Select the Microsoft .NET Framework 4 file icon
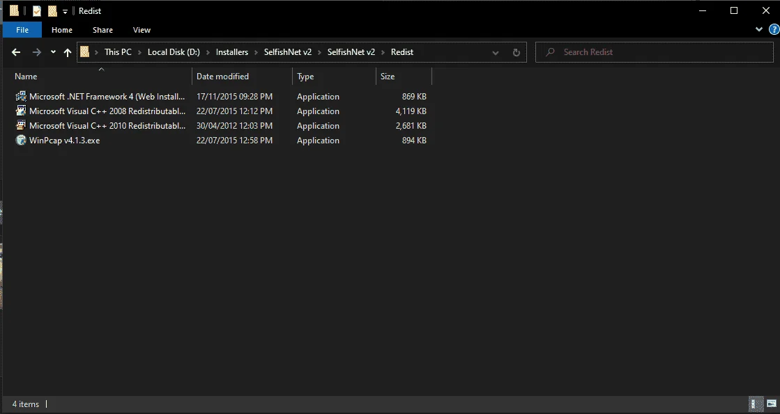780x414 pixels. pos(21,96)
